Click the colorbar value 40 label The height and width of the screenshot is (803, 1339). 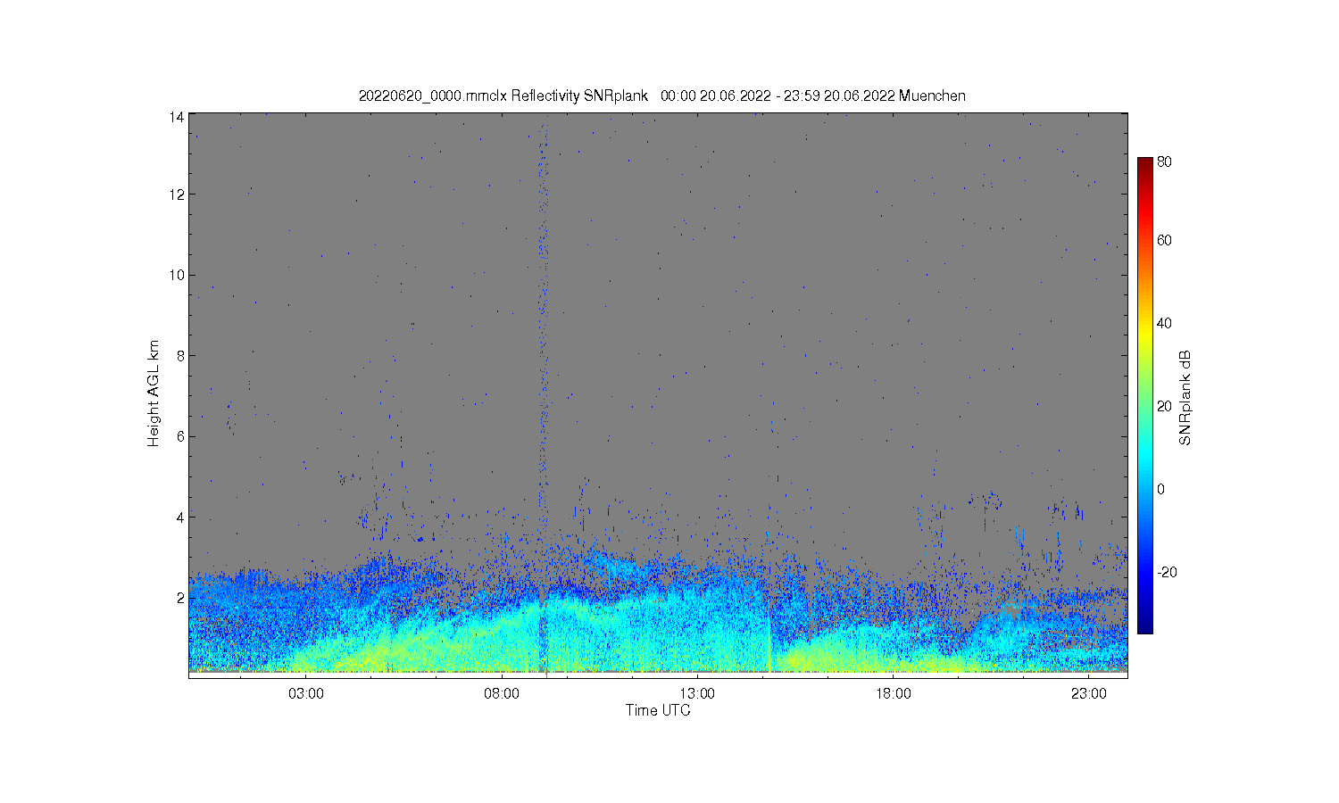tap(1164, 323)
